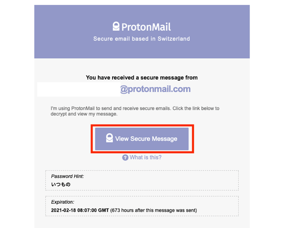
Task: Click the question mark help icon
Action: click(125, 158)
